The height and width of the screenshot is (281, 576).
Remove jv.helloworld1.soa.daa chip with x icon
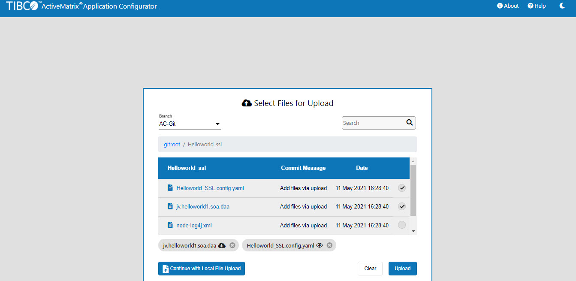[232, 245]
